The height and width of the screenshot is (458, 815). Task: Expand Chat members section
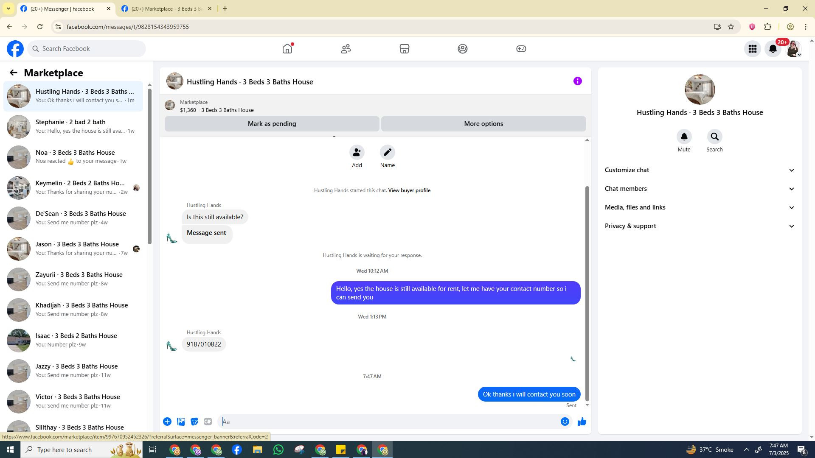click(x=699, y=189)
